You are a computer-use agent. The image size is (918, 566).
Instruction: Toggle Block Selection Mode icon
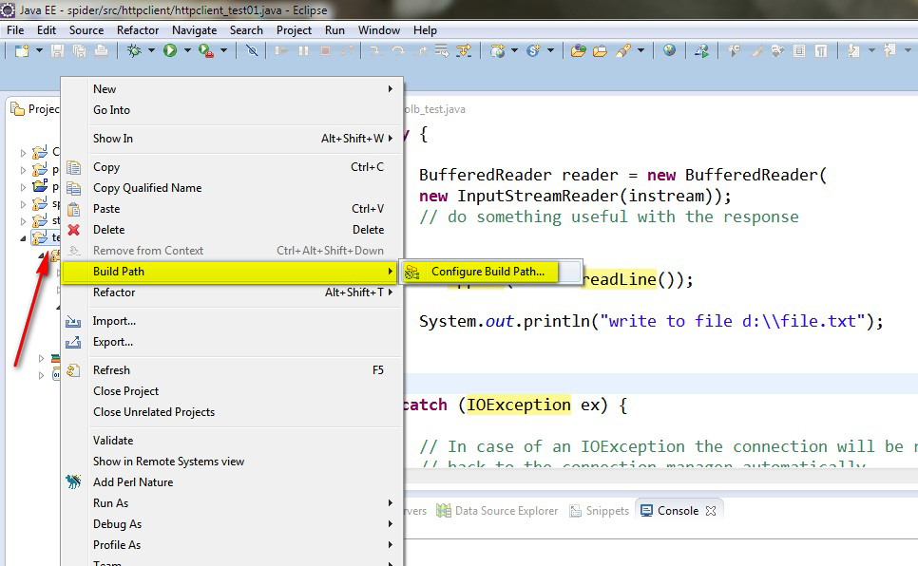tap(799, 51)
